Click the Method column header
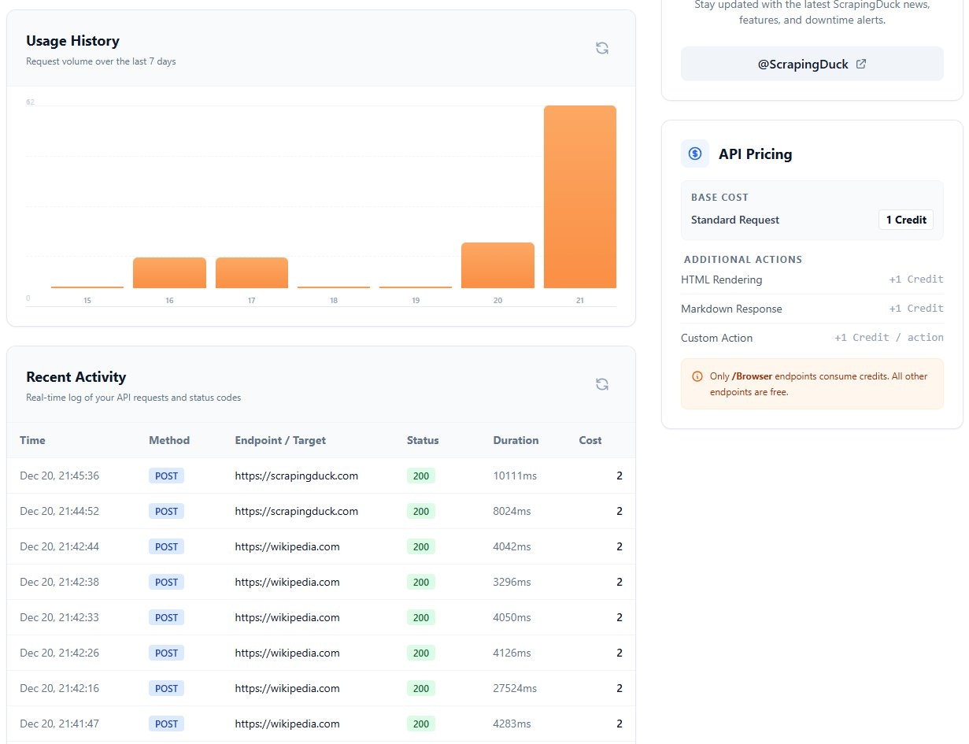969x744 pixels. [x=169, y=440]
